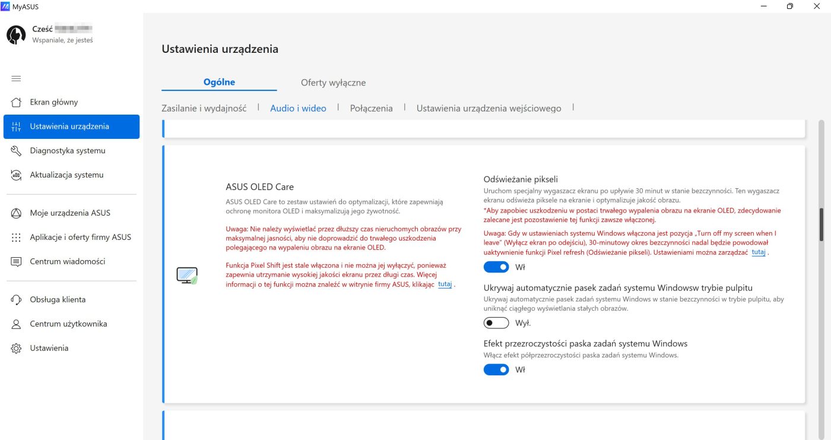
Task: Click the Ustawienia urządzenia sliders icon
Action: click(16, 126)
